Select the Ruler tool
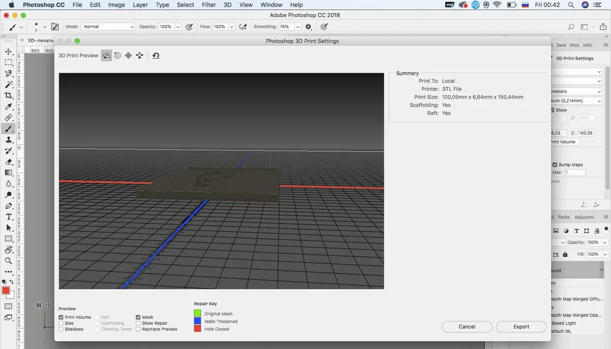611x349 pixels. (8, 118)
